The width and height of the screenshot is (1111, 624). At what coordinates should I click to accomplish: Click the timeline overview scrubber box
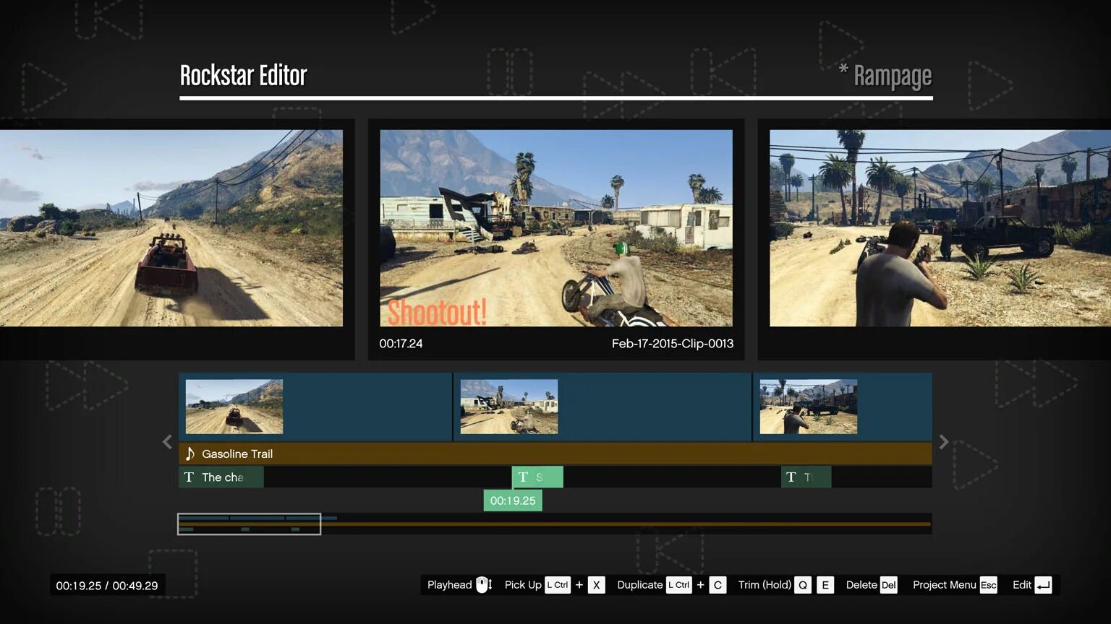click(249, 524)
